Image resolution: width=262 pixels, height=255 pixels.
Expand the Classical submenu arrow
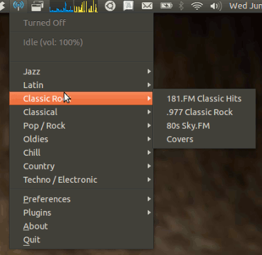click(149, 112)
